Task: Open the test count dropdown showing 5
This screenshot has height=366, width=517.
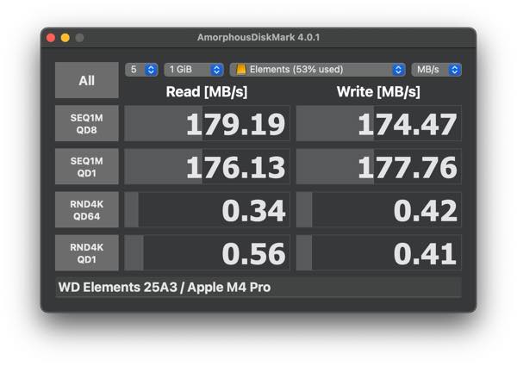Action: [141, 70]
